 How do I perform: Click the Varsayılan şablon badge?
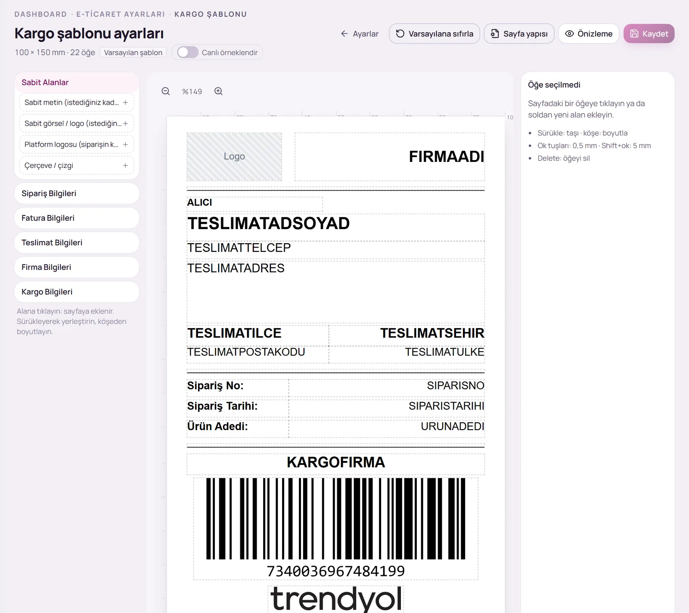[x=133, y=53]
